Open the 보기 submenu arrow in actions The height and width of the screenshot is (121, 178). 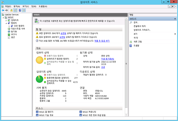[x=175, y=34]
